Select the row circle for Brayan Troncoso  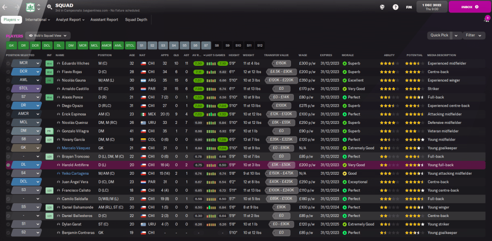[8, 157]
